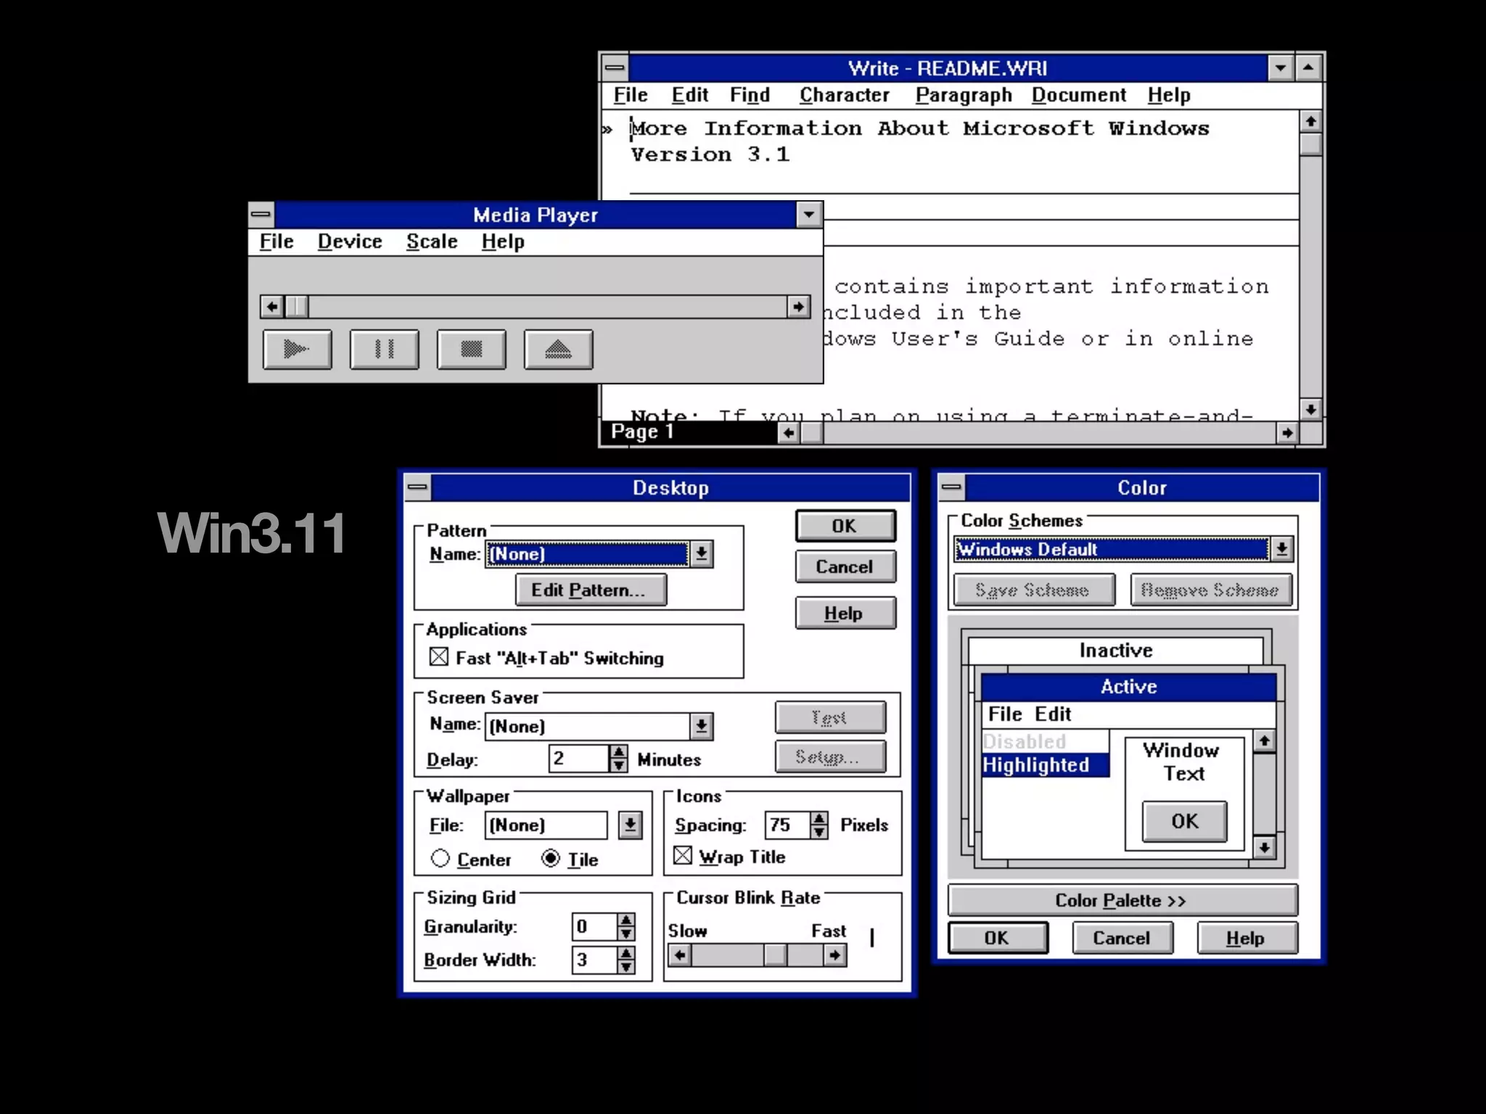Click Cancel in the Desktop dialog
This screenshot has width=1486, height=1114.
(x=845, y=566)
